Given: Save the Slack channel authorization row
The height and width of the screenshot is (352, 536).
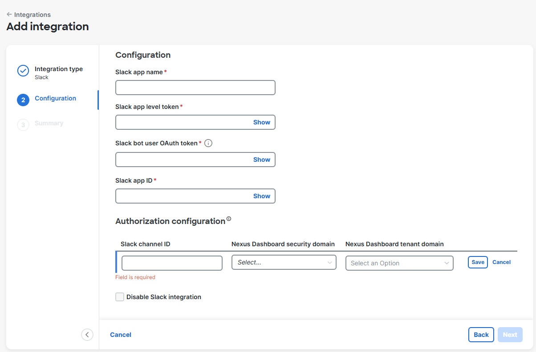Looking at the screenshot, I should click(x=477, y=262).
